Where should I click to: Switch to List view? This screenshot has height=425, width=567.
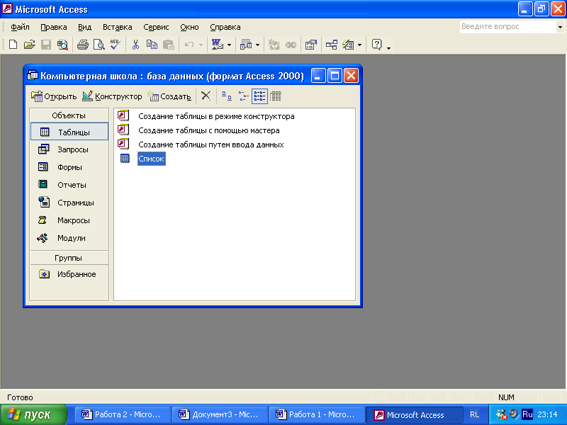pos(259,96)
